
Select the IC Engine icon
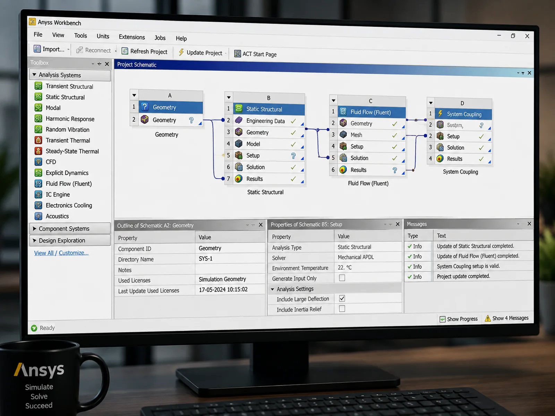(39, 194)
